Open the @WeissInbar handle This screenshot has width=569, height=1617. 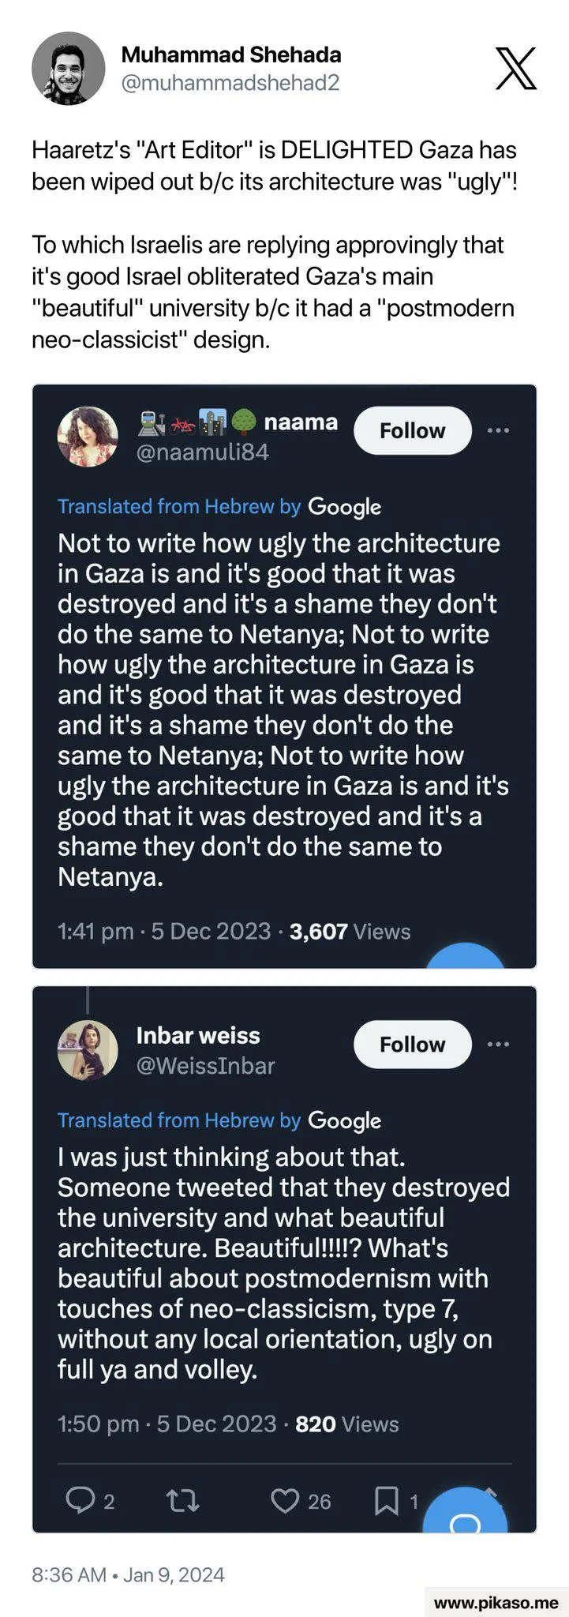205,1066
